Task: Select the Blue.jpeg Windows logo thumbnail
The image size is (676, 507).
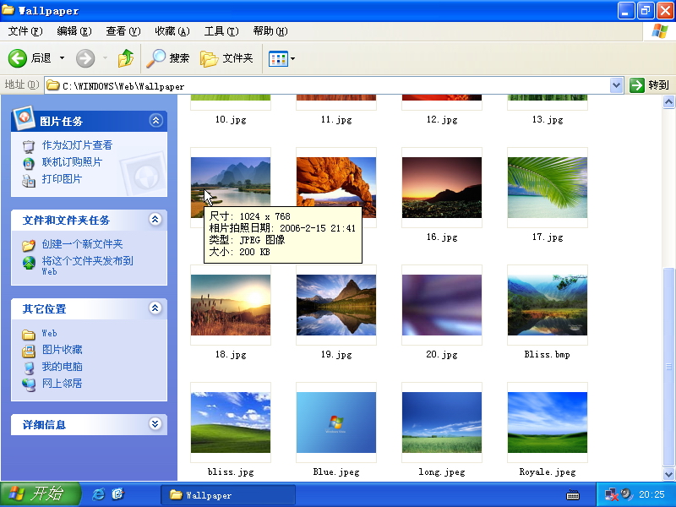Action: [335, 422]
